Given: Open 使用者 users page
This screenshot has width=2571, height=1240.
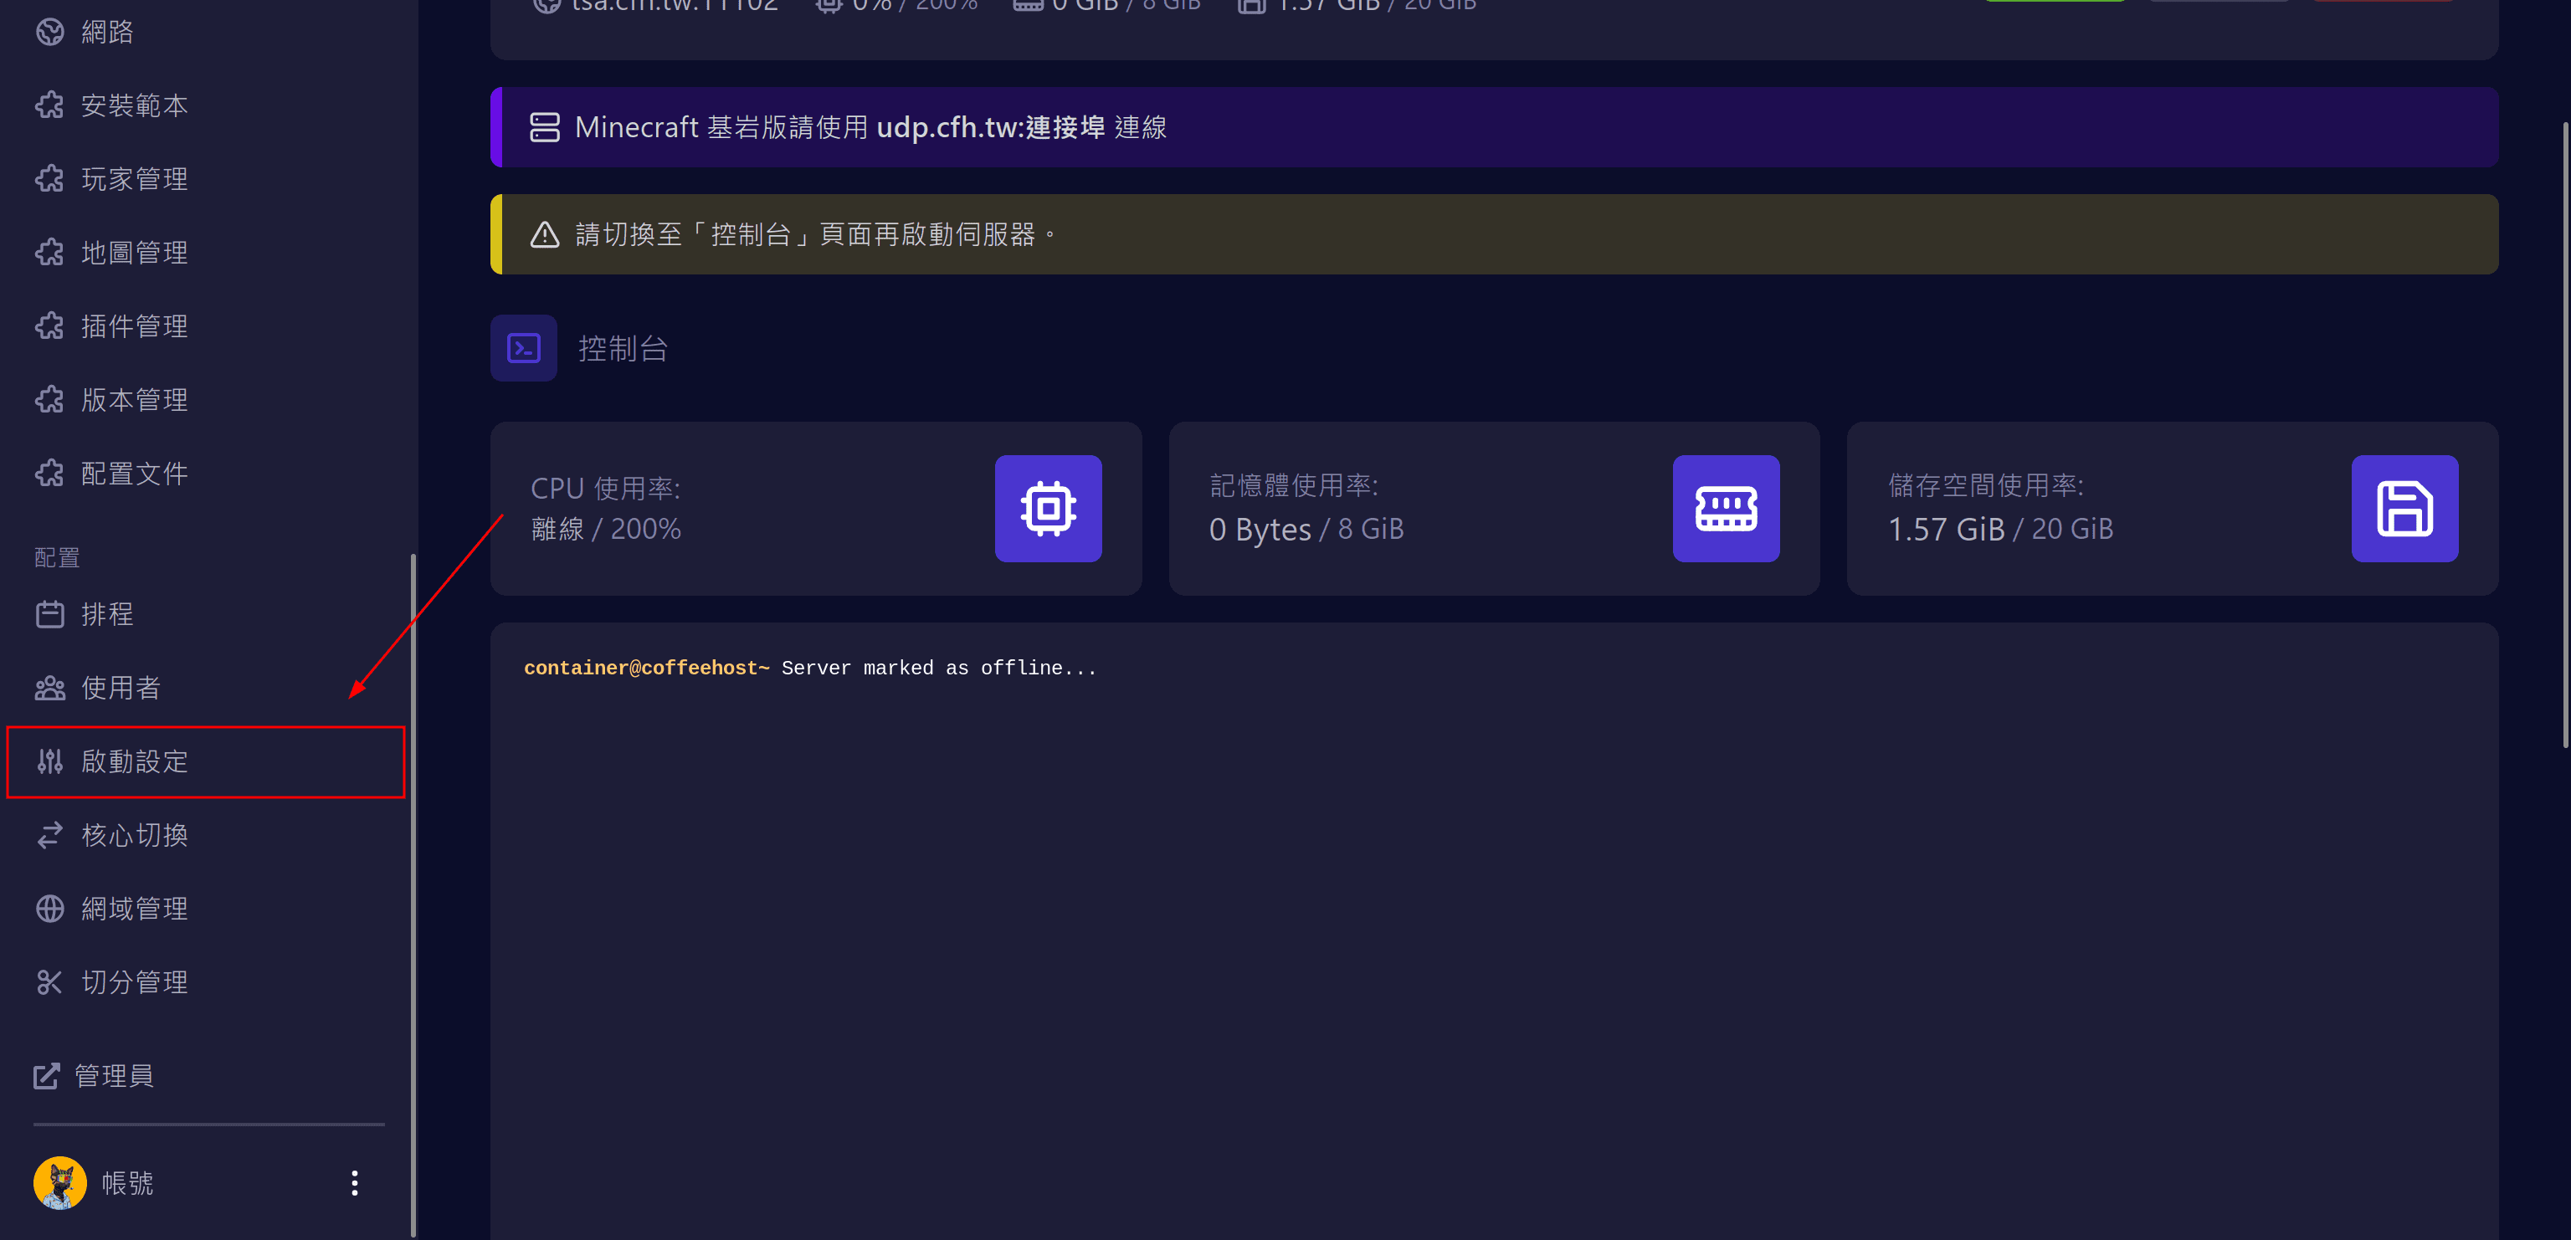Looking at the screenshot, I should click(120, 689).
